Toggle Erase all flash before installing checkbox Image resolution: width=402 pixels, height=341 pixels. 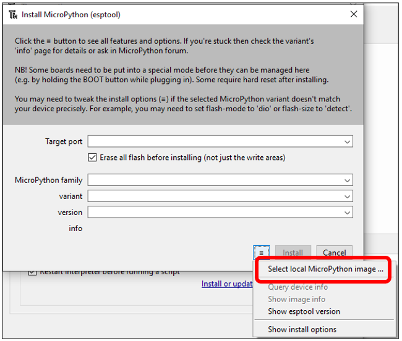click(x=92, y=157)
